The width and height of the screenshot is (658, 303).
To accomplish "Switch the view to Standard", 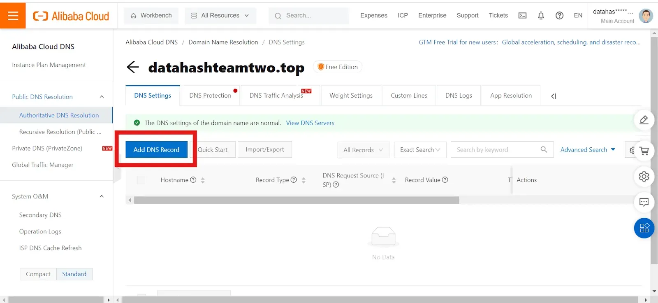I will 74,274.
